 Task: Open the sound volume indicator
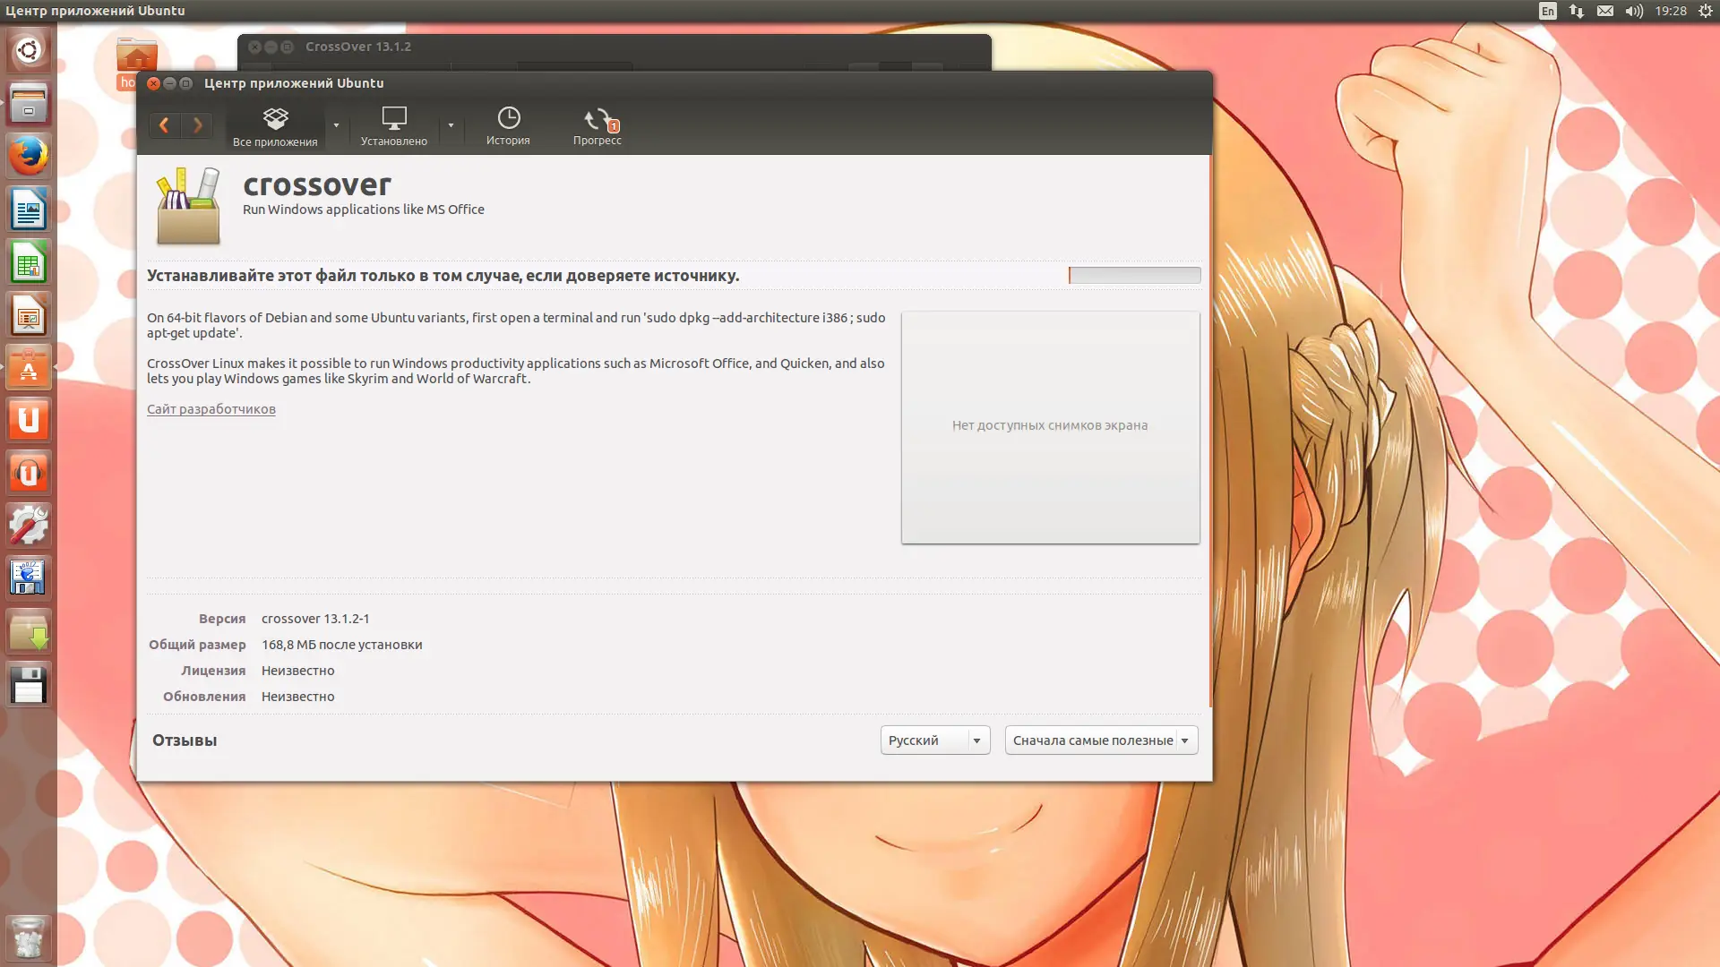click(1634, 11)
